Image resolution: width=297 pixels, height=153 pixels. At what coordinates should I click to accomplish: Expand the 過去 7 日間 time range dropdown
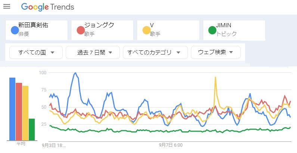[x=93, y=53]
